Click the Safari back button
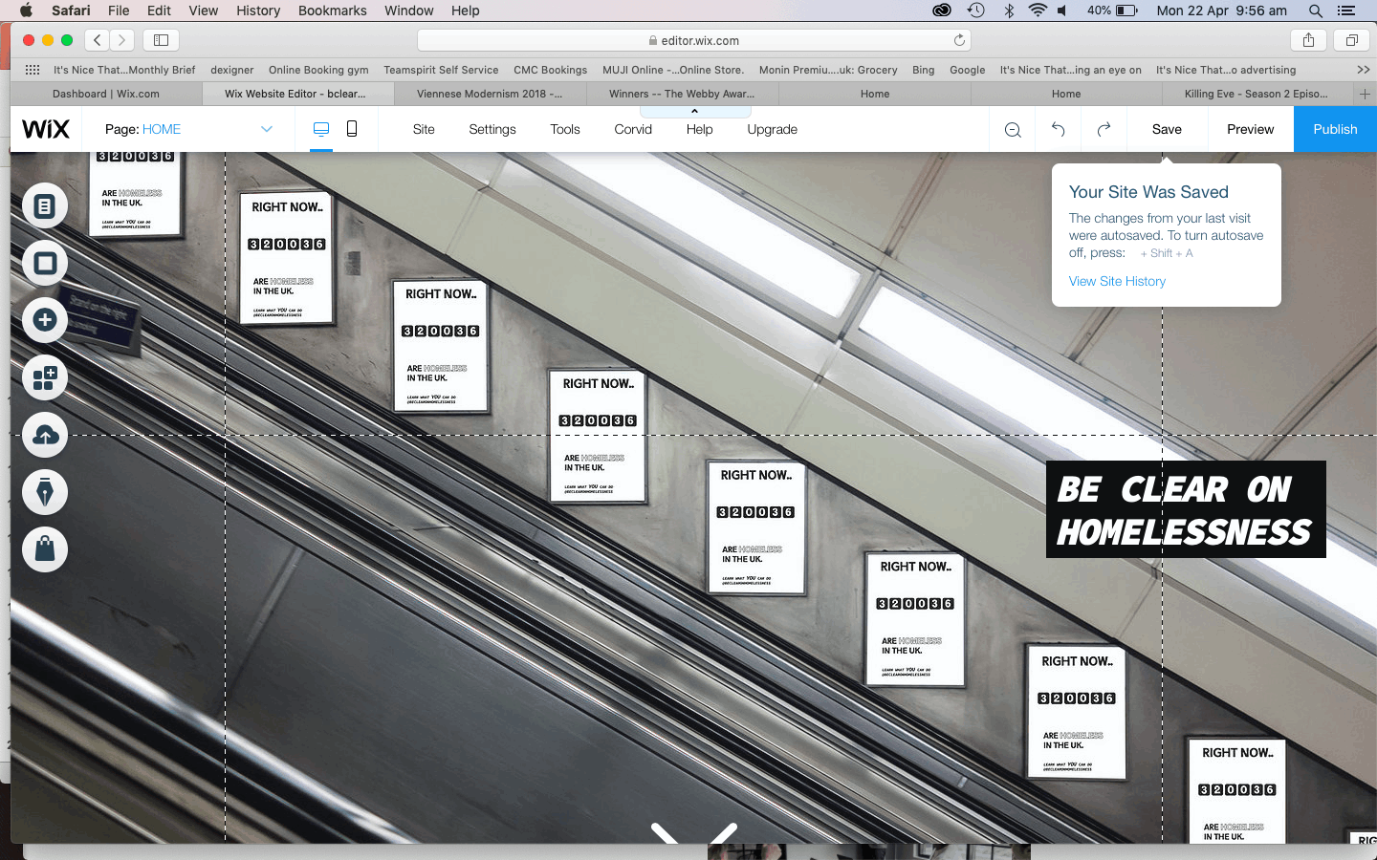Viewport: 1377px width, 860px height. coord(98,40)
